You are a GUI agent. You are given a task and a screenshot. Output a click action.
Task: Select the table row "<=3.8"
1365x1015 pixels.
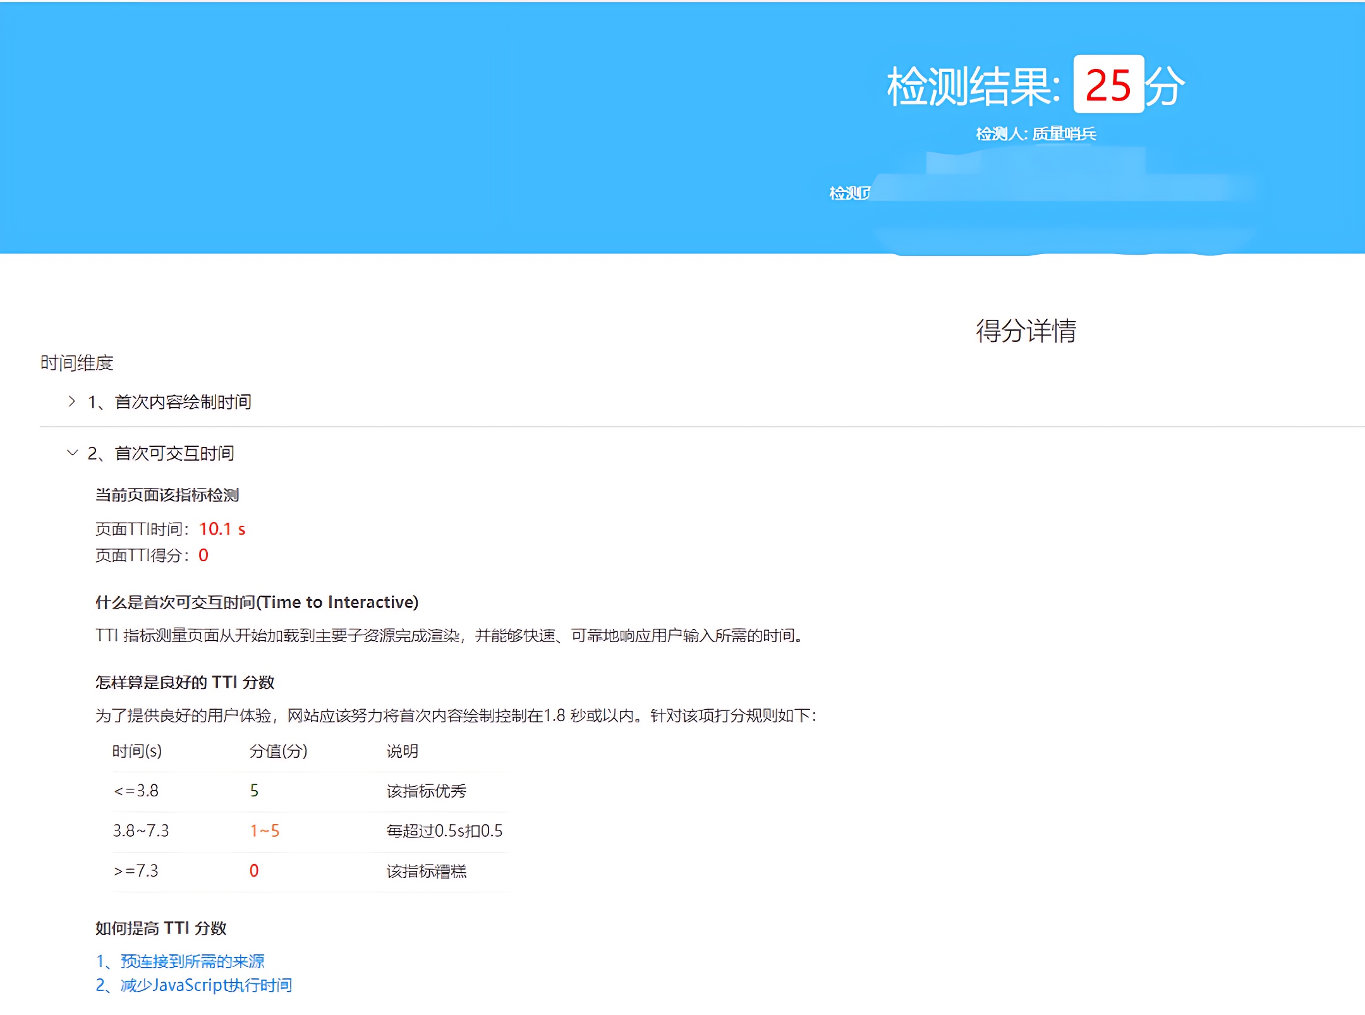click(x=136, y=791)
